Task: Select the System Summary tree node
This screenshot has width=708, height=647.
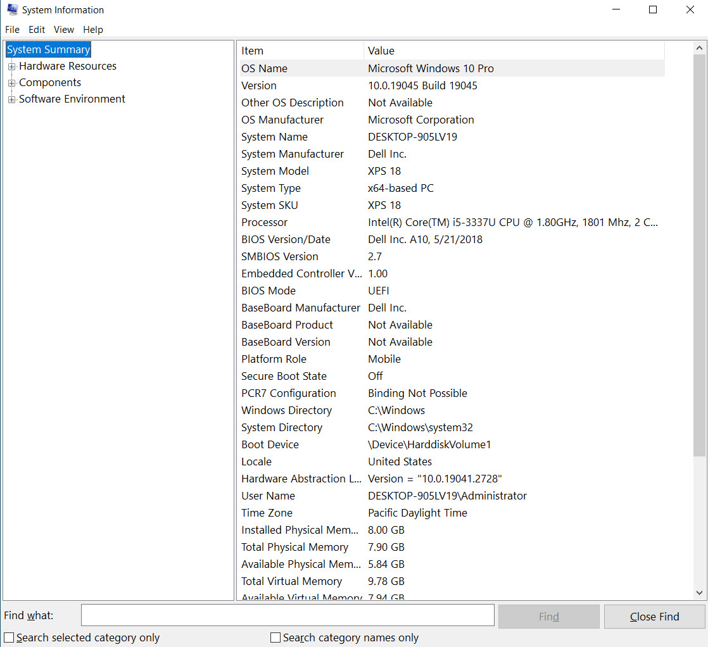Action: 48,49
